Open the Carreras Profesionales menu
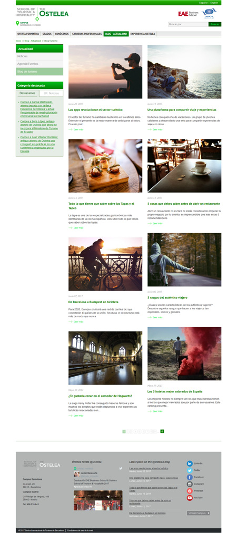237x533 pixels. point(87,34)
